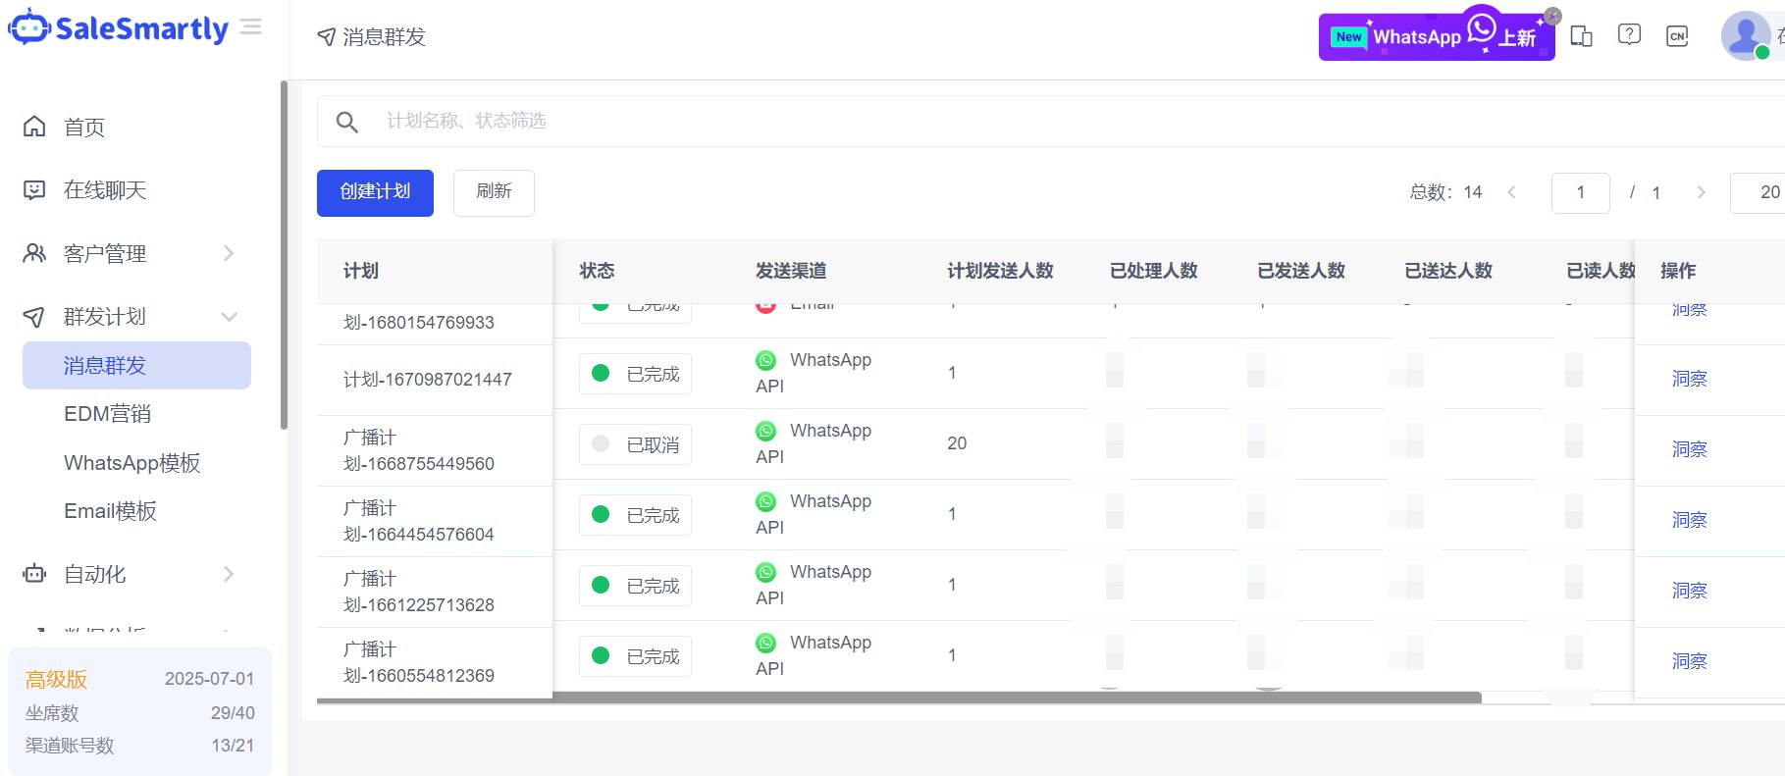The height and width of the screenshot is (776, 1785).
Task: Click planned count 20 in cancelled row
Action: coord(957,443)
